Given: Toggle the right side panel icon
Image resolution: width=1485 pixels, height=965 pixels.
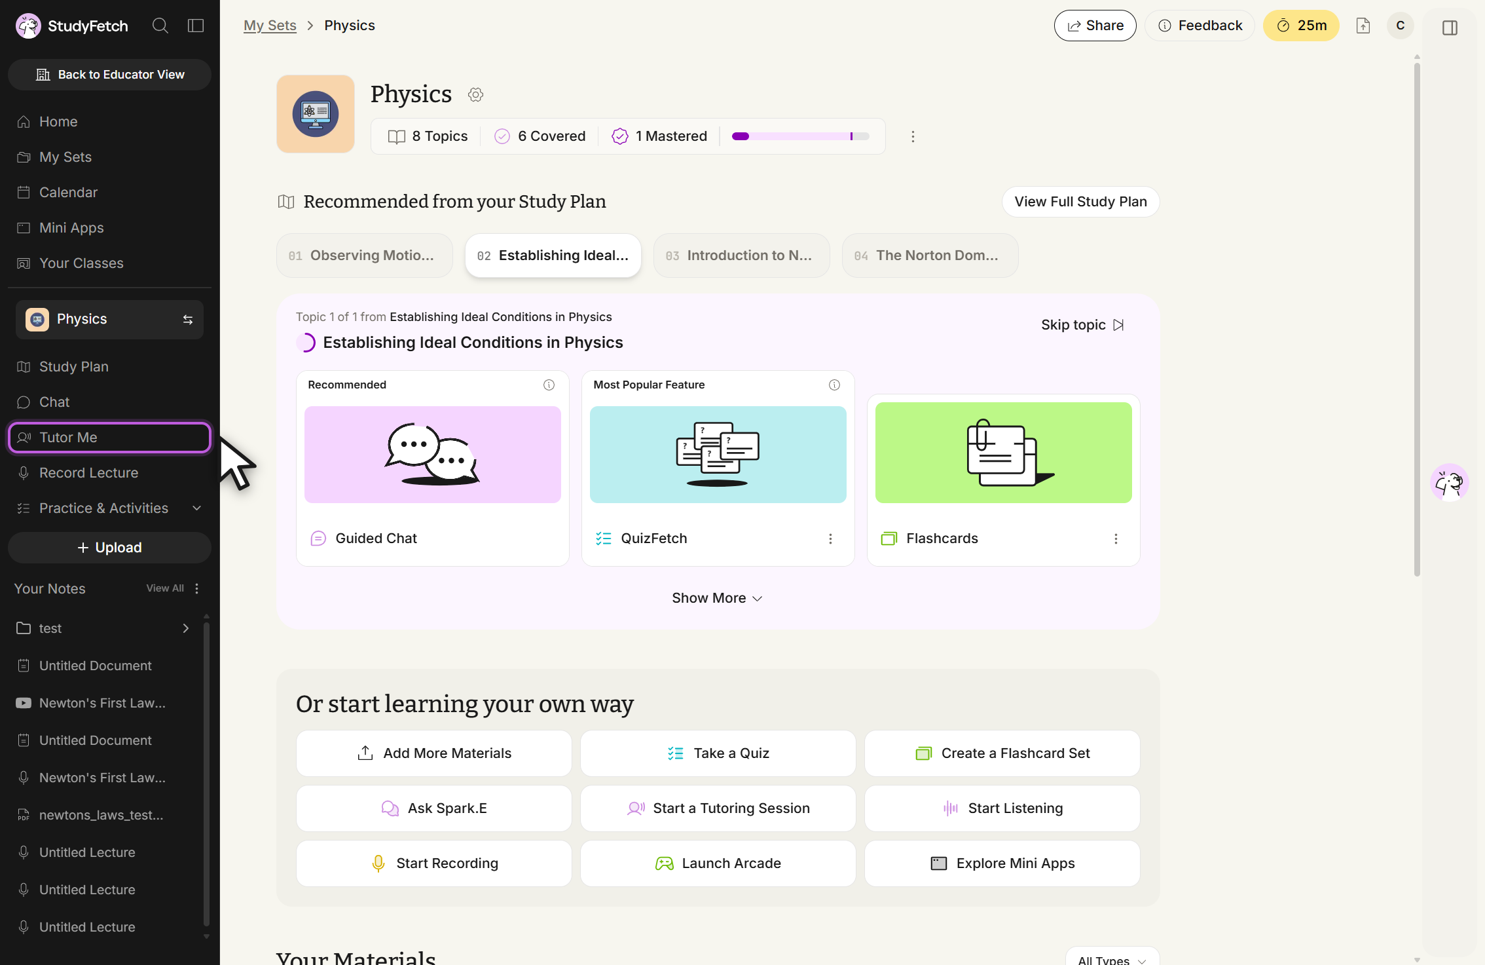Looking at the screenshot, I should pyautogui.click(x=1450, y=28).
